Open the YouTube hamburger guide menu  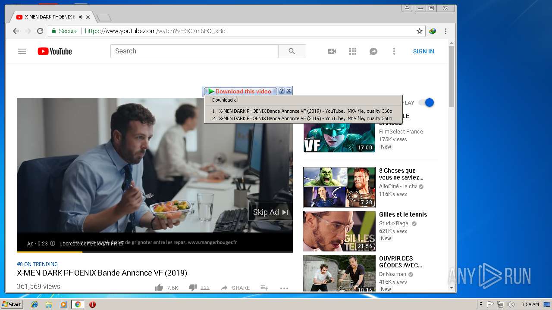pos(22,51)
